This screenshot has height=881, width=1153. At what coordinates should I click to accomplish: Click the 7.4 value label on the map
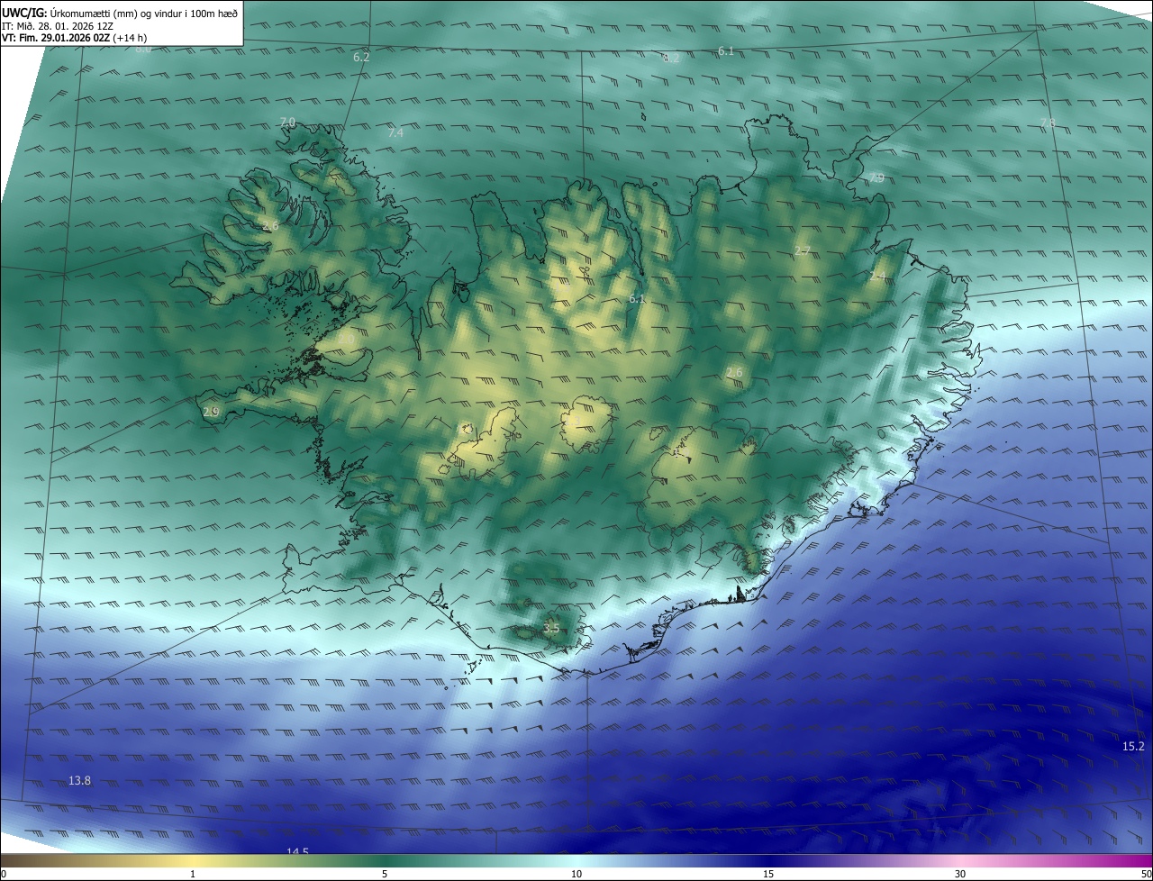click(395, 133)
